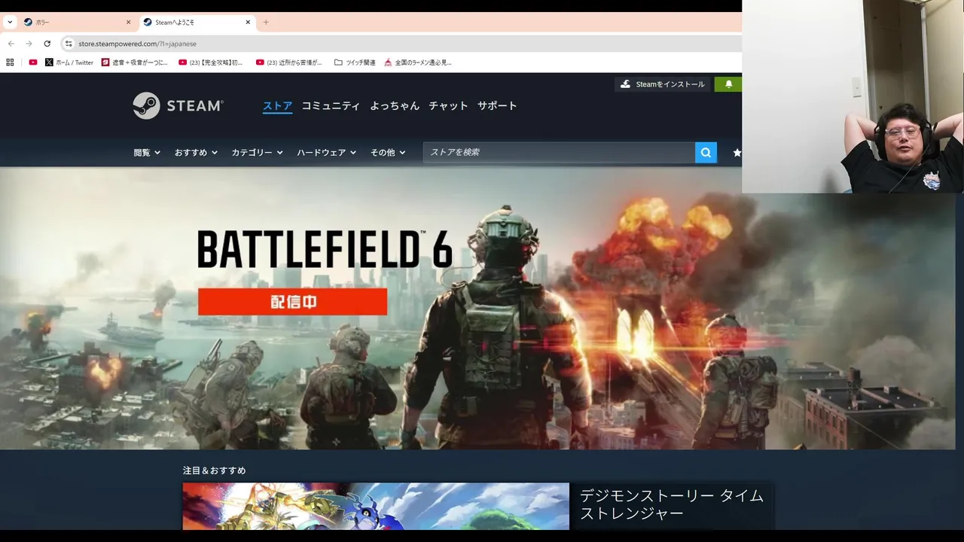Click the ストアを検索 search field

tap(559, 152)
